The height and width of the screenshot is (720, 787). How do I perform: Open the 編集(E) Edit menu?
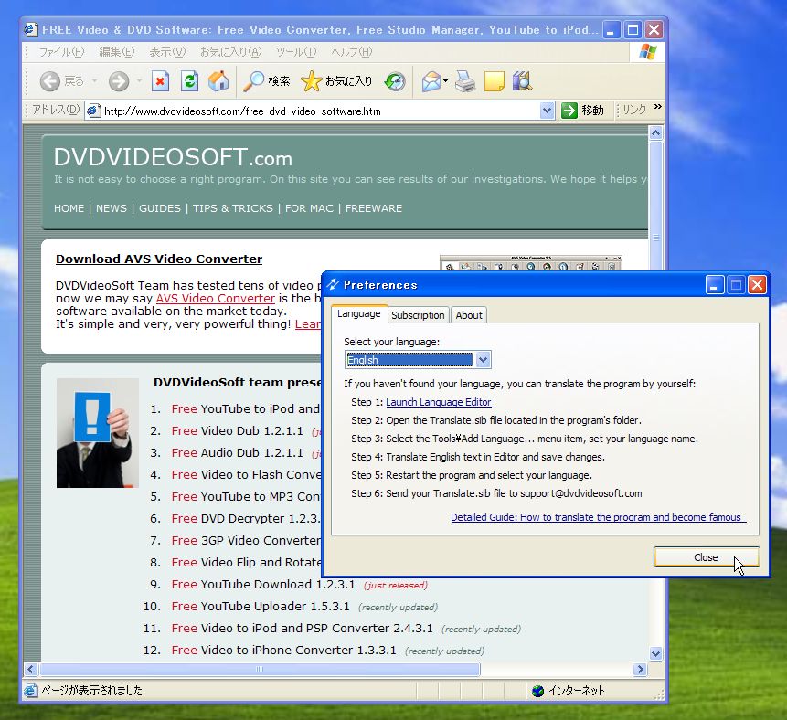(116, 52)
